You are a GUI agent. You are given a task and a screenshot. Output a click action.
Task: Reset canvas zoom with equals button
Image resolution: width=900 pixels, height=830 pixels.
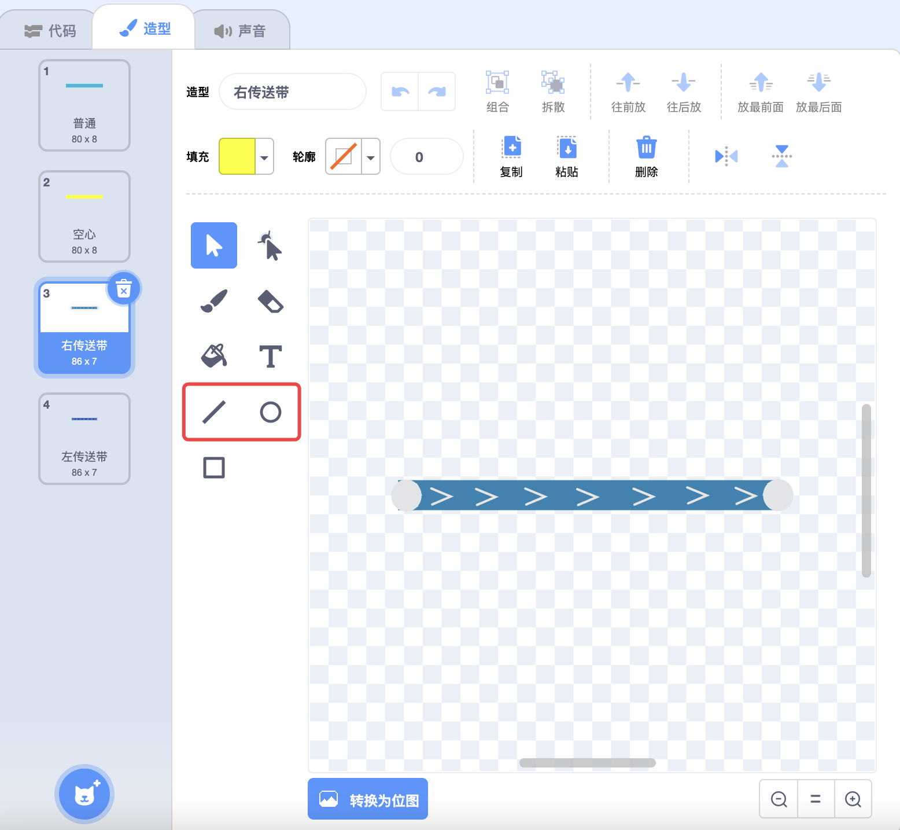(816, 799)
